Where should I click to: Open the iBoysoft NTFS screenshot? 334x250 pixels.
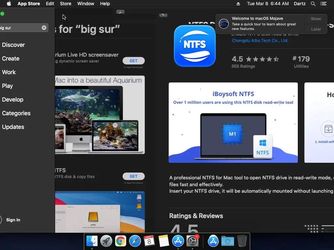(x=233, y=123)
